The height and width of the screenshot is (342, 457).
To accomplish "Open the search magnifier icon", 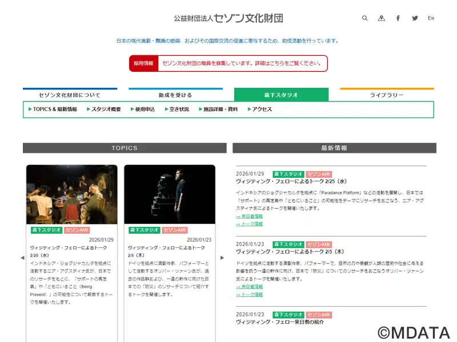I will (x=365, y=18).
